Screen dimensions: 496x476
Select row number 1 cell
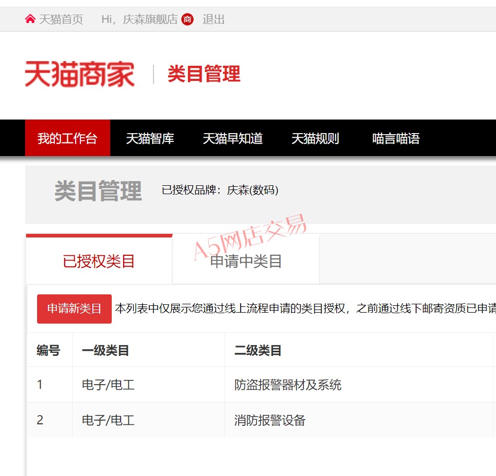(50, 385)
